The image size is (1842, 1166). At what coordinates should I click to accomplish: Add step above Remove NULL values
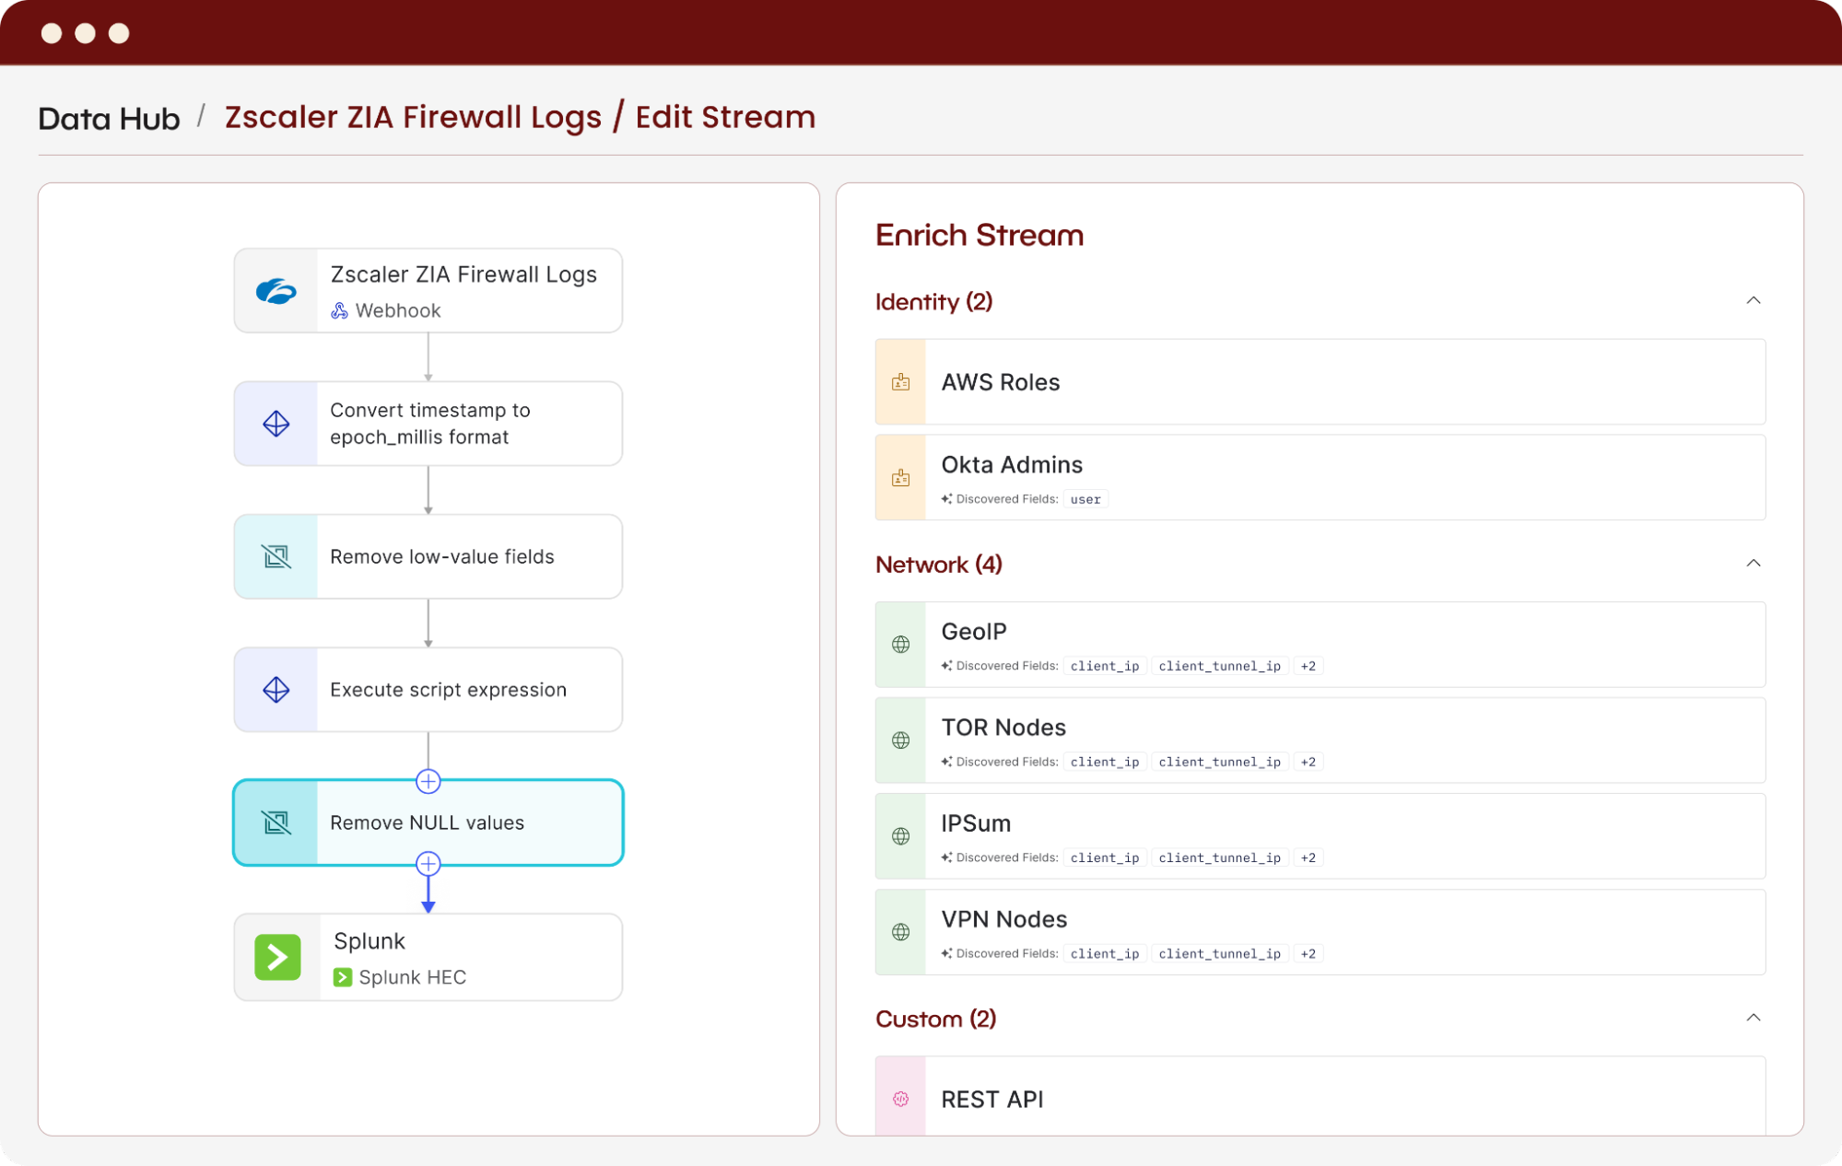click(x=428, y=781)
